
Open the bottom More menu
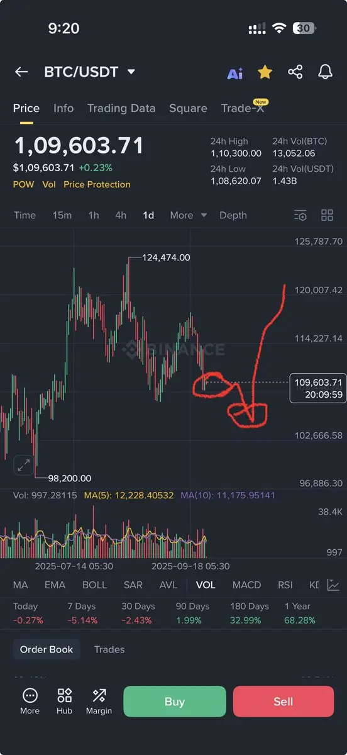(x=30, y=702)
